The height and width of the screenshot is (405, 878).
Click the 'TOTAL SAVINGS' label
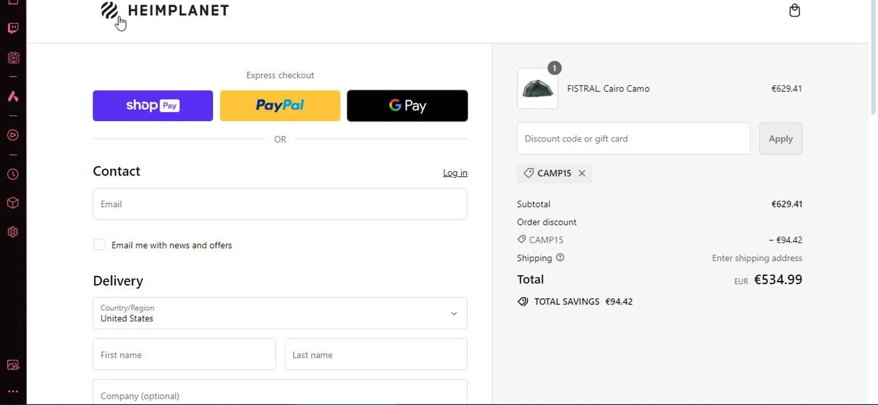point(567,302)
